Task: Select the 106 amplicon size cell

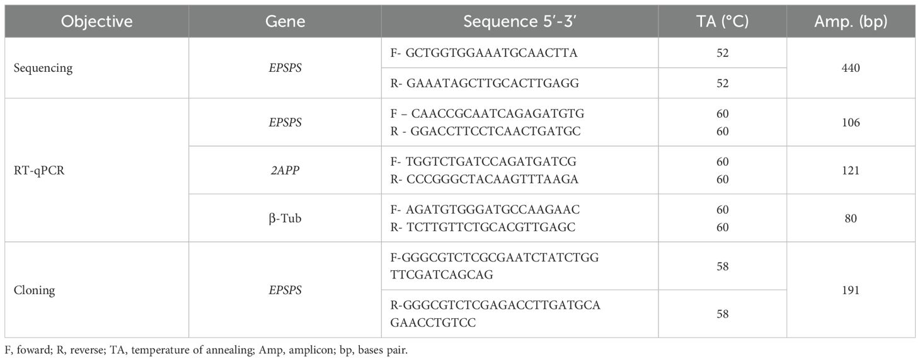Action: (x=851, y=122)
